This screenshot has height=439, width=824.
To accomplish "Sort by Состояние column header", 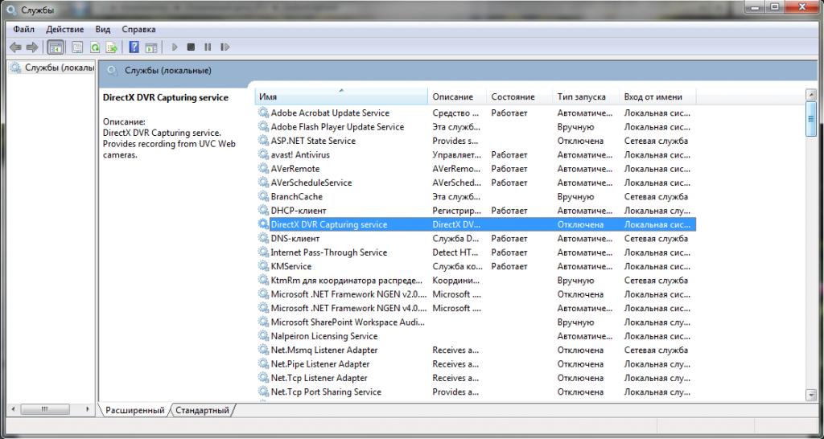I will tap(519, 96).
